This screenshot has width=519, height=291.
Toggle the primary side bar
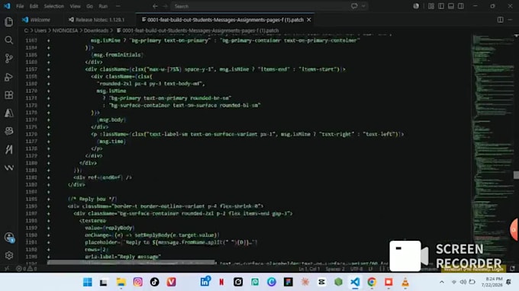441,6
